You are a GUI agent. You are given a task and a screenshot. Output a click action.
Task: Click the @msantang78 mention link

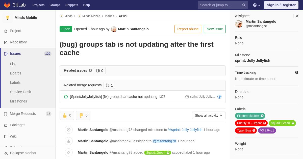164,141
